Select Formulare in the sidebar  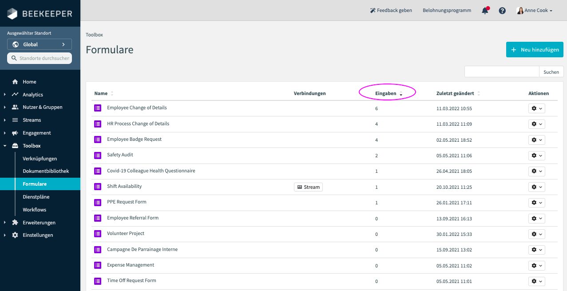[40, 184]
